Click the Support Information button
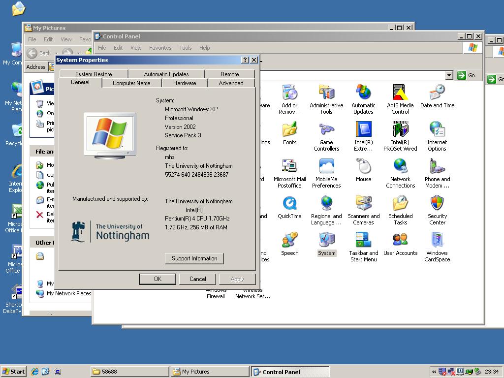 point(194,258)
